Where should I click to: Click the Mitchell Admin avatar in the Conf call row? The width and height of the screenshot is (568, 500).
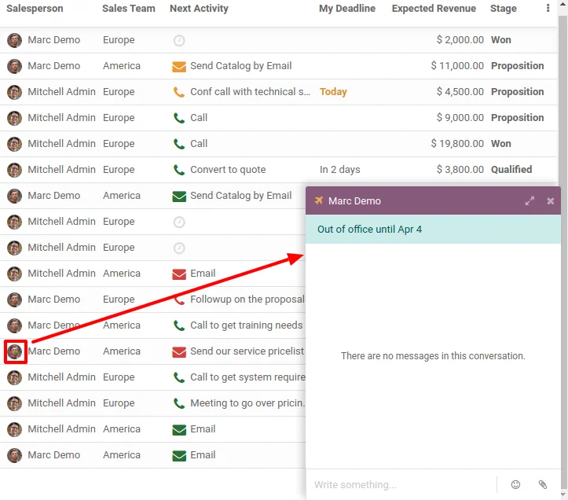(14, 92)
